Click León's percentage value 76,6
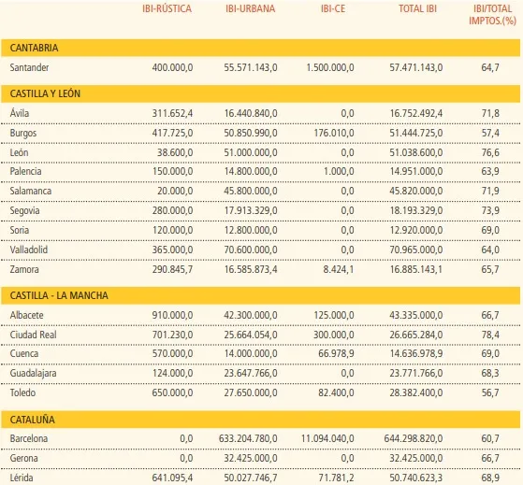523x485 pixels. pyautogui.click(x=490, y=152)
